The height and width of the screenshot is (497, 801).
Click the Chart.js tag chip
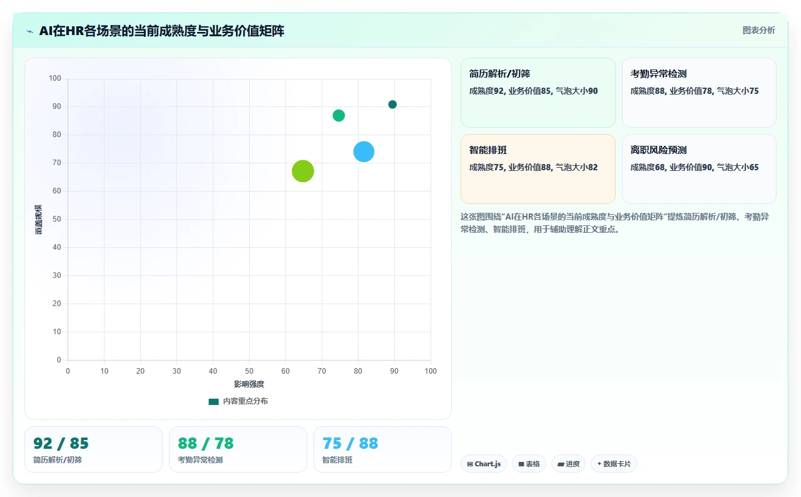(484, 464)
